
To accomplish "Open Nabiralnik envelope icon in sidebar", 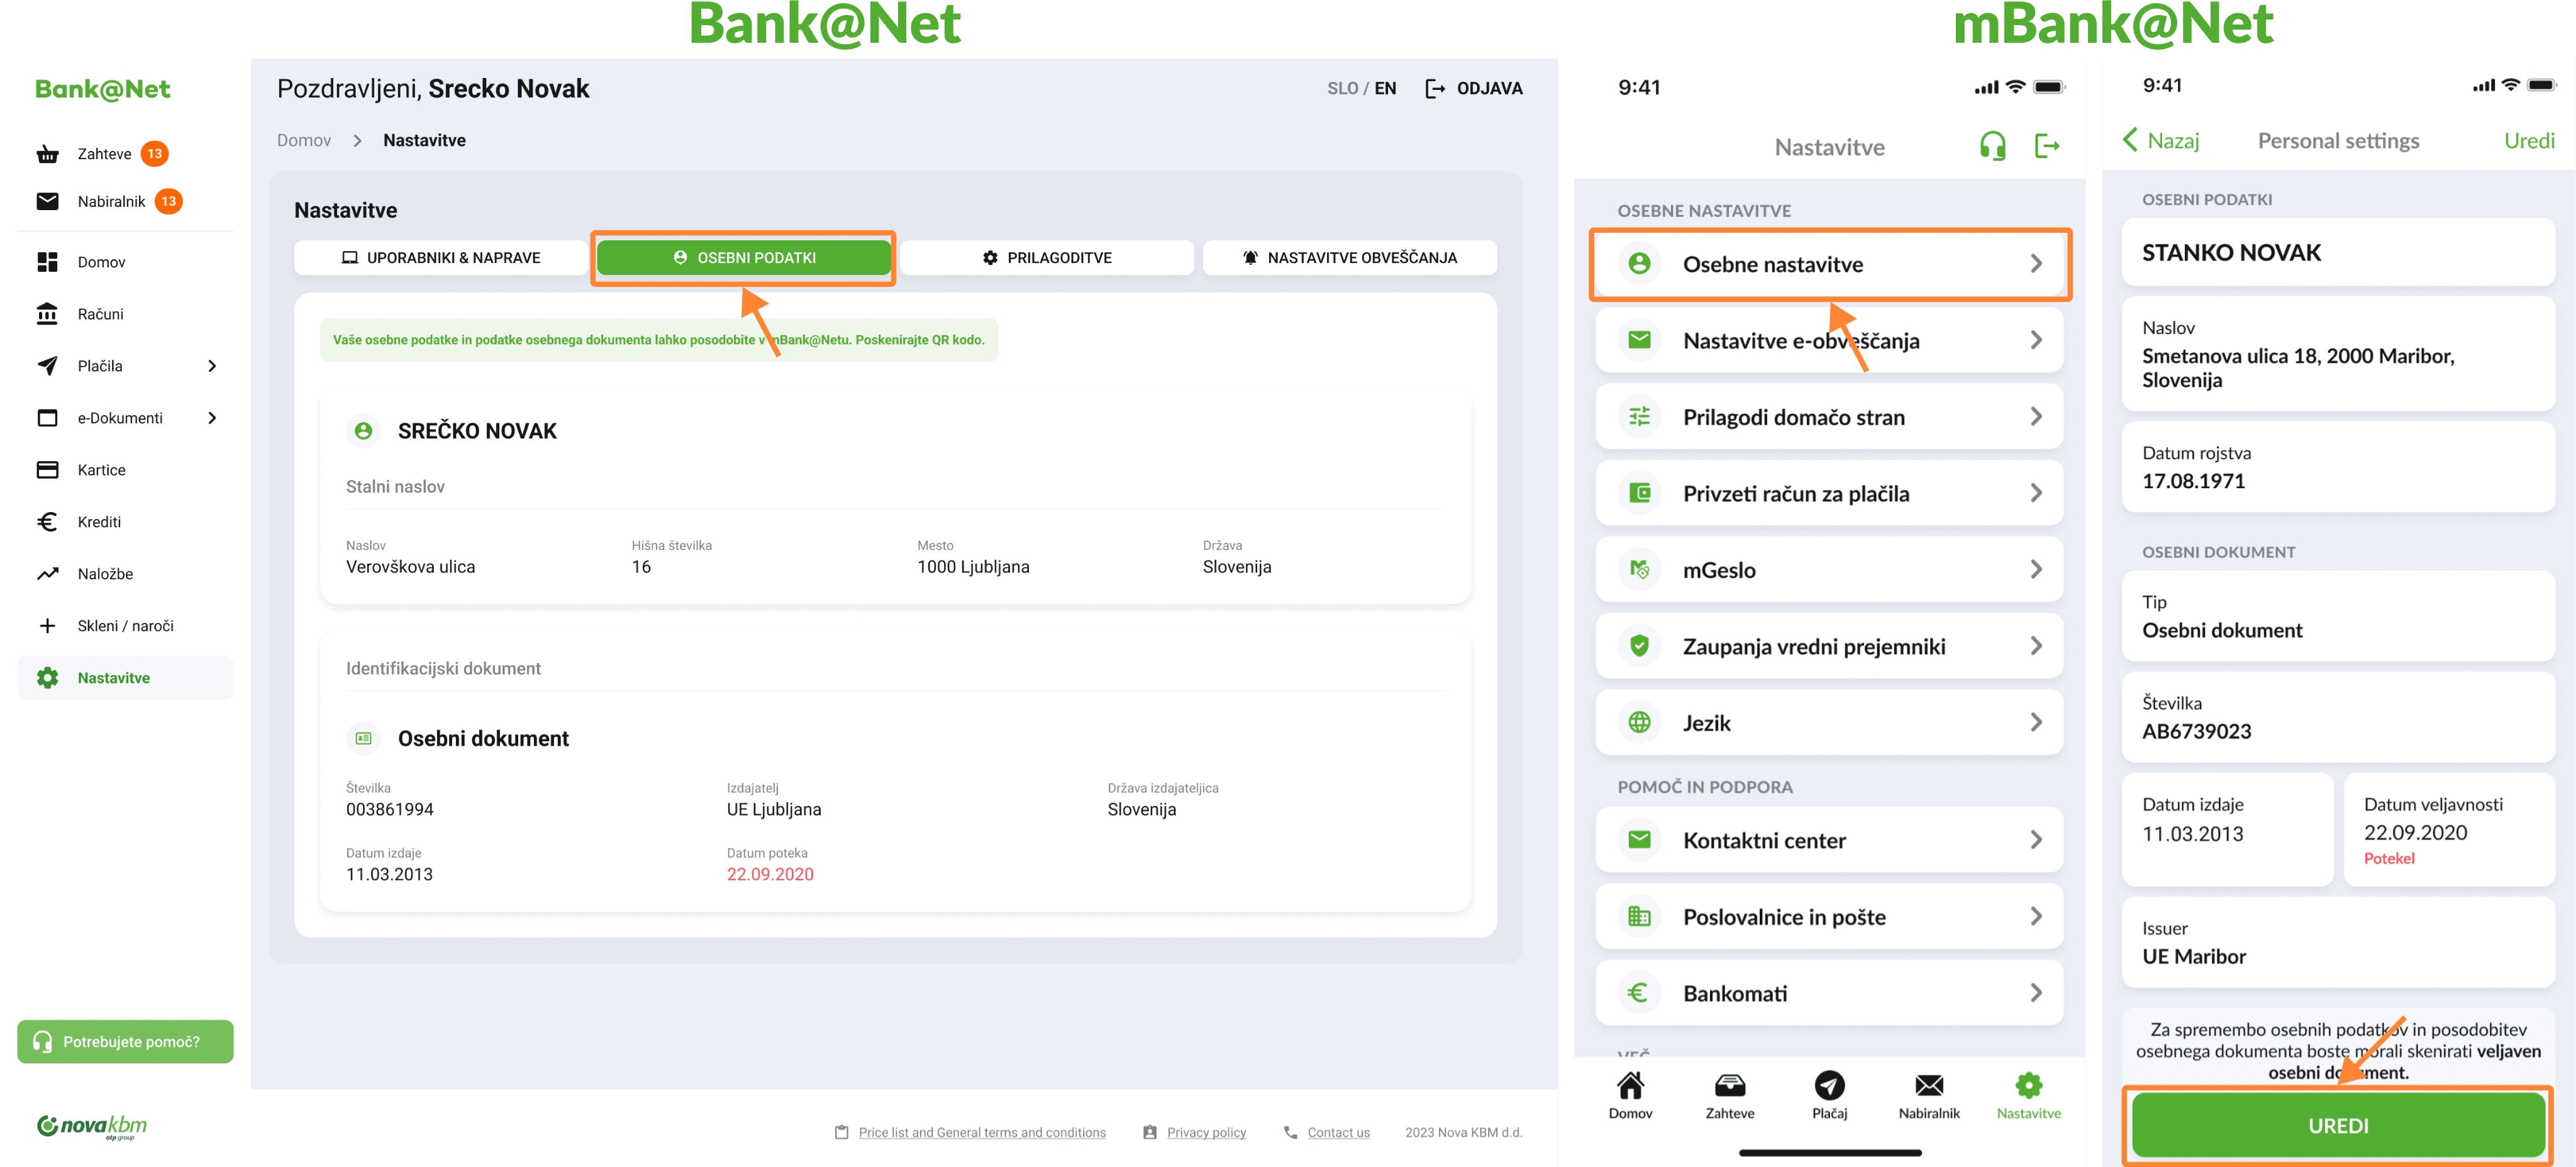I will [47, 201].
